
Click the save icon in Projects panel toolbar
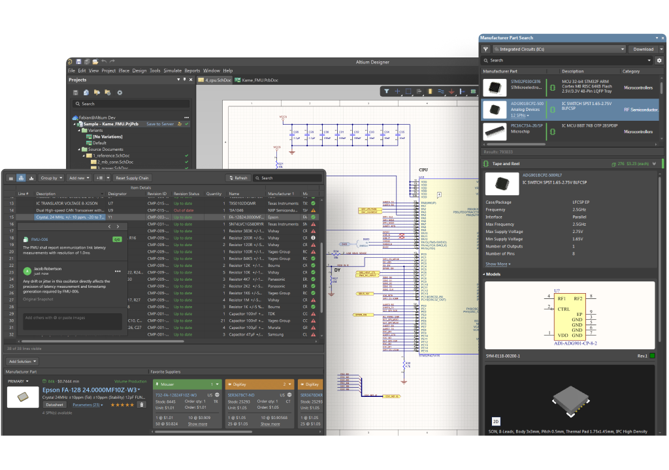click(x=75, y=93)
